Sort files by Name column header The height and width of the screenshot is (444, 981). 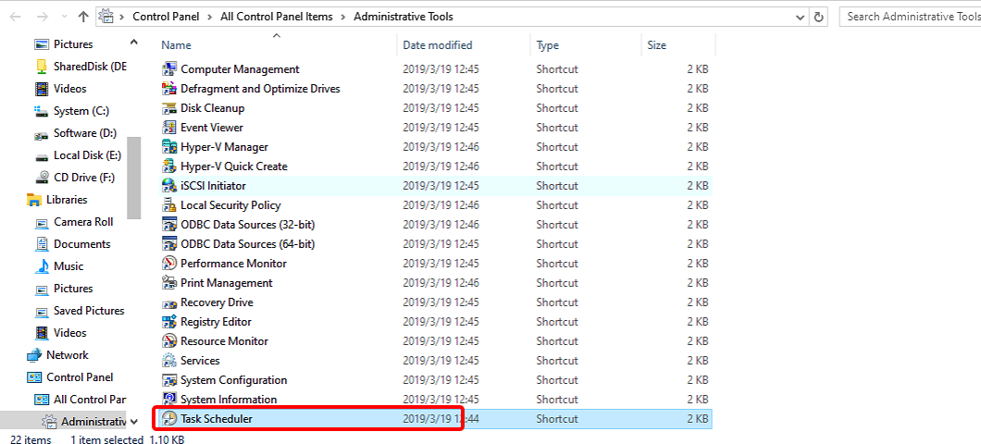(176, 45)
